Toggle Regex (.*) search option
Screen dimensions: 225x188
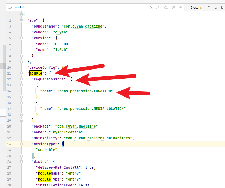tap(180, 7)
